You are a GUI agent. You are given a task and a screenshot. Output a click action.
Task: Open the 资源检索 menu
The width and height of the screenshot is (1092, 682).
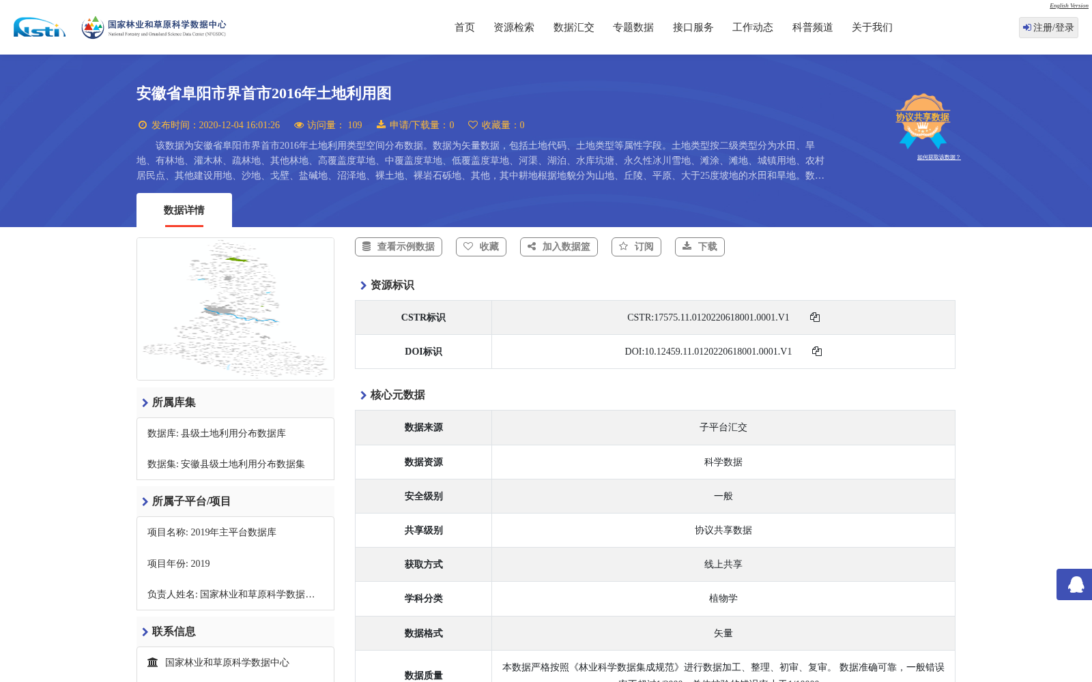coord(514,27)
